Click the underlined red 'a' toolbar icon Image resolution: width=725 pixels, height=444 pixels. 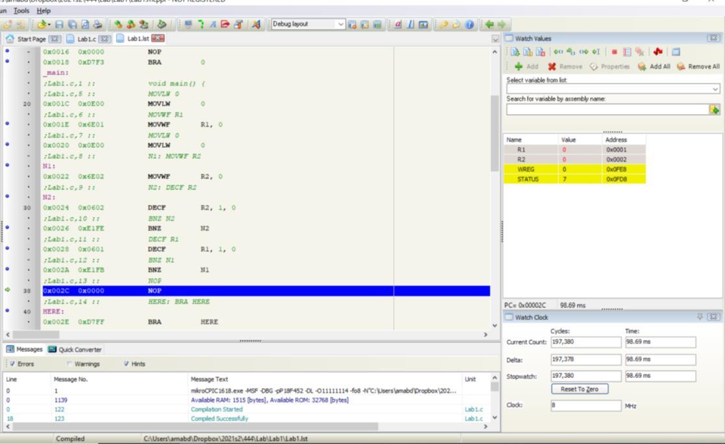tap(398, 25)
